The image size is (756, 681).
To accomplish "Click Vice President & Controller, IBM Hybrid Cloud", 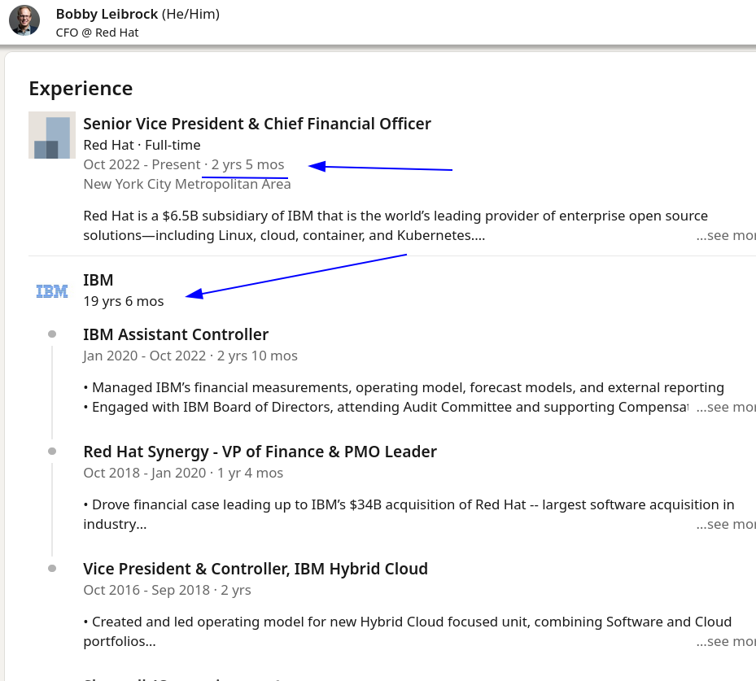I will (x=256, y=569).
